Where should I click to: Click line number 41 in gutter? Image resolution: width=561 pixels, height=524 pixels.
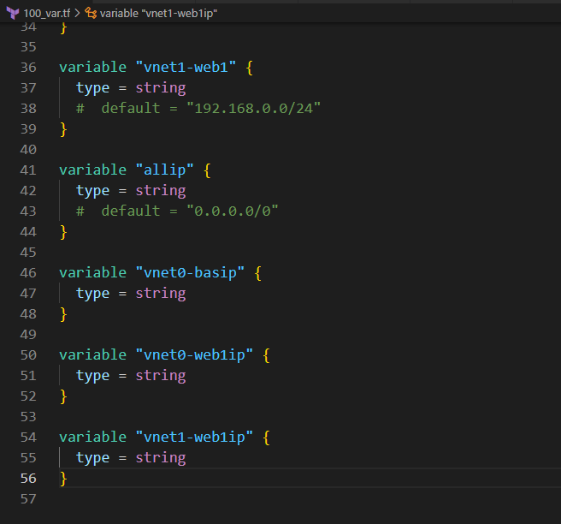point(28,170)
